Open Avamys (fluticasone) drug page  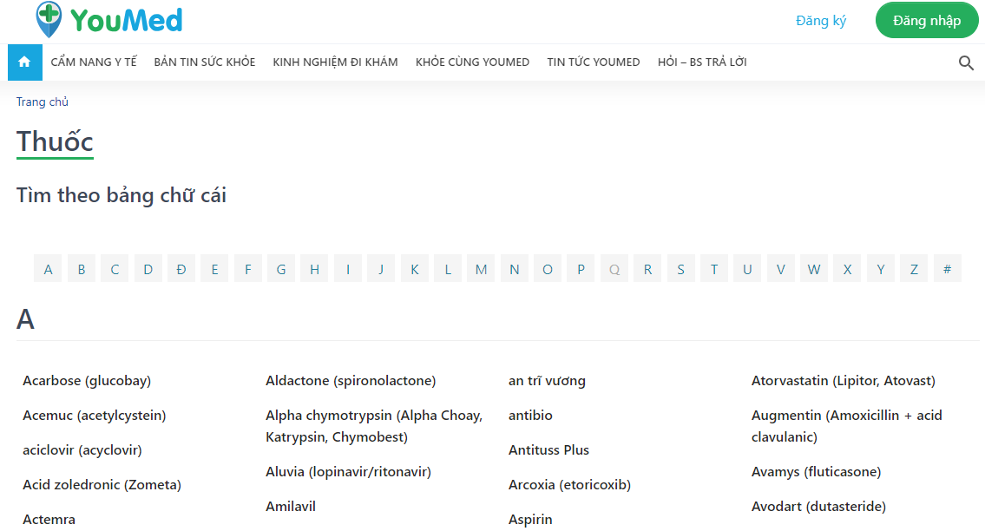tap(816, 472)
